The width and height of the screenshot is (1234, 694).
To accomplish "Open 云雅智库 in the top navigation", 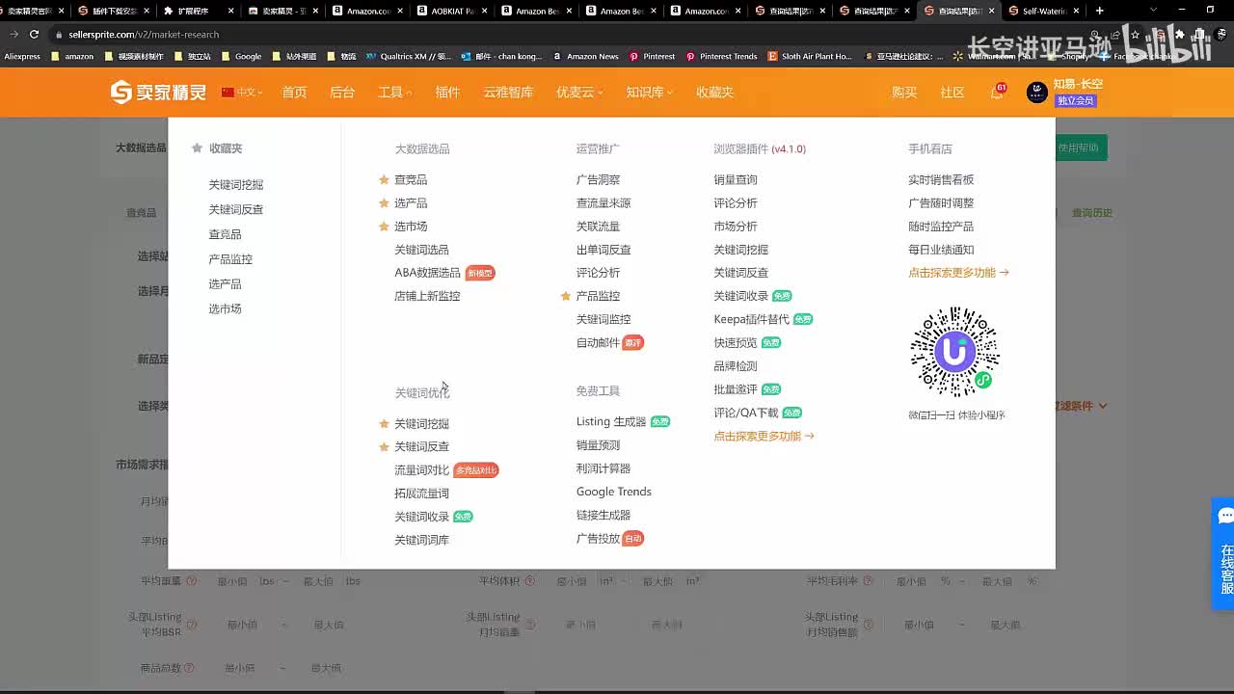I will pyautogui.click(x=508, y=93).
